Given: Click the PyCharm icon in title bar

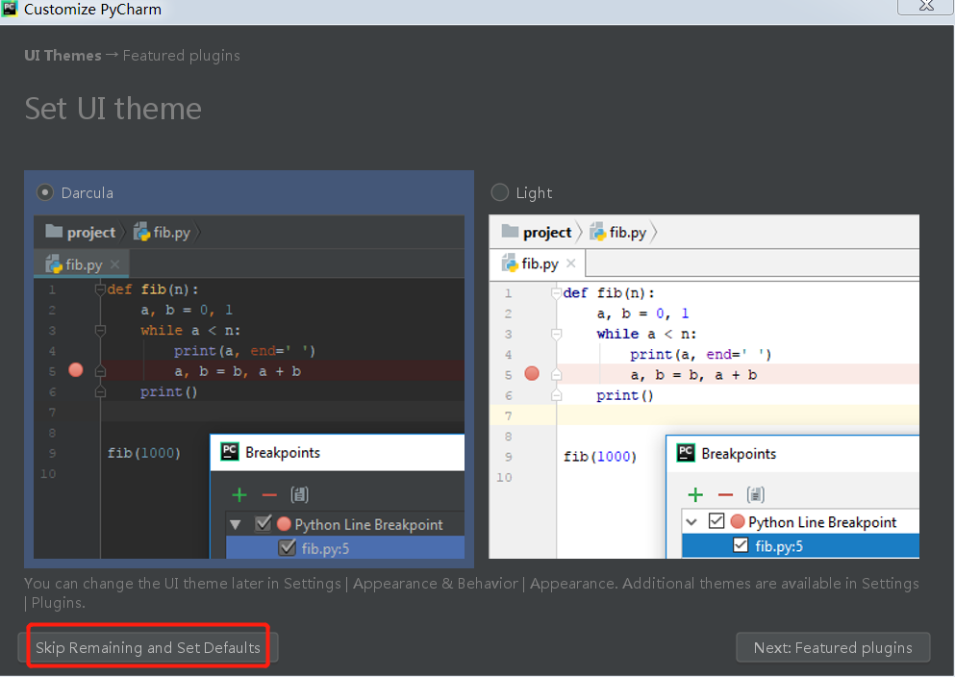Looking at the screenshot, I should (x=9, y=9).
